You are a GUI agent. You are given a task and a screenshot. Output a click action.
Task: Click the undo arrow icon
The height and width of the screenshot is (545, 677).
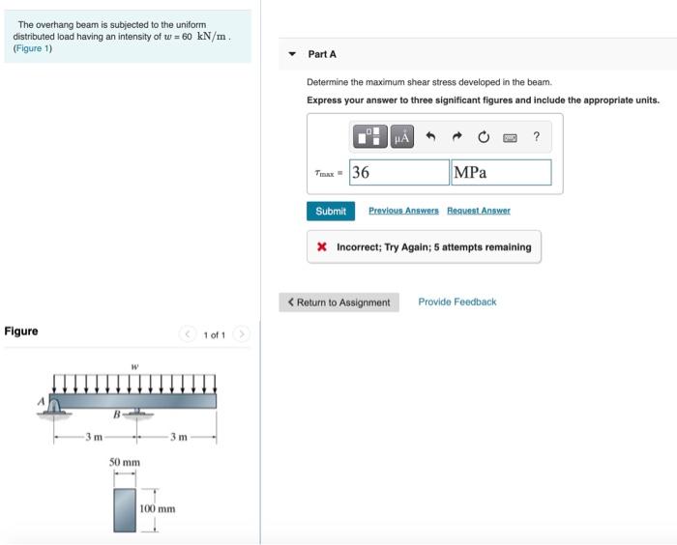click(430, 137)
